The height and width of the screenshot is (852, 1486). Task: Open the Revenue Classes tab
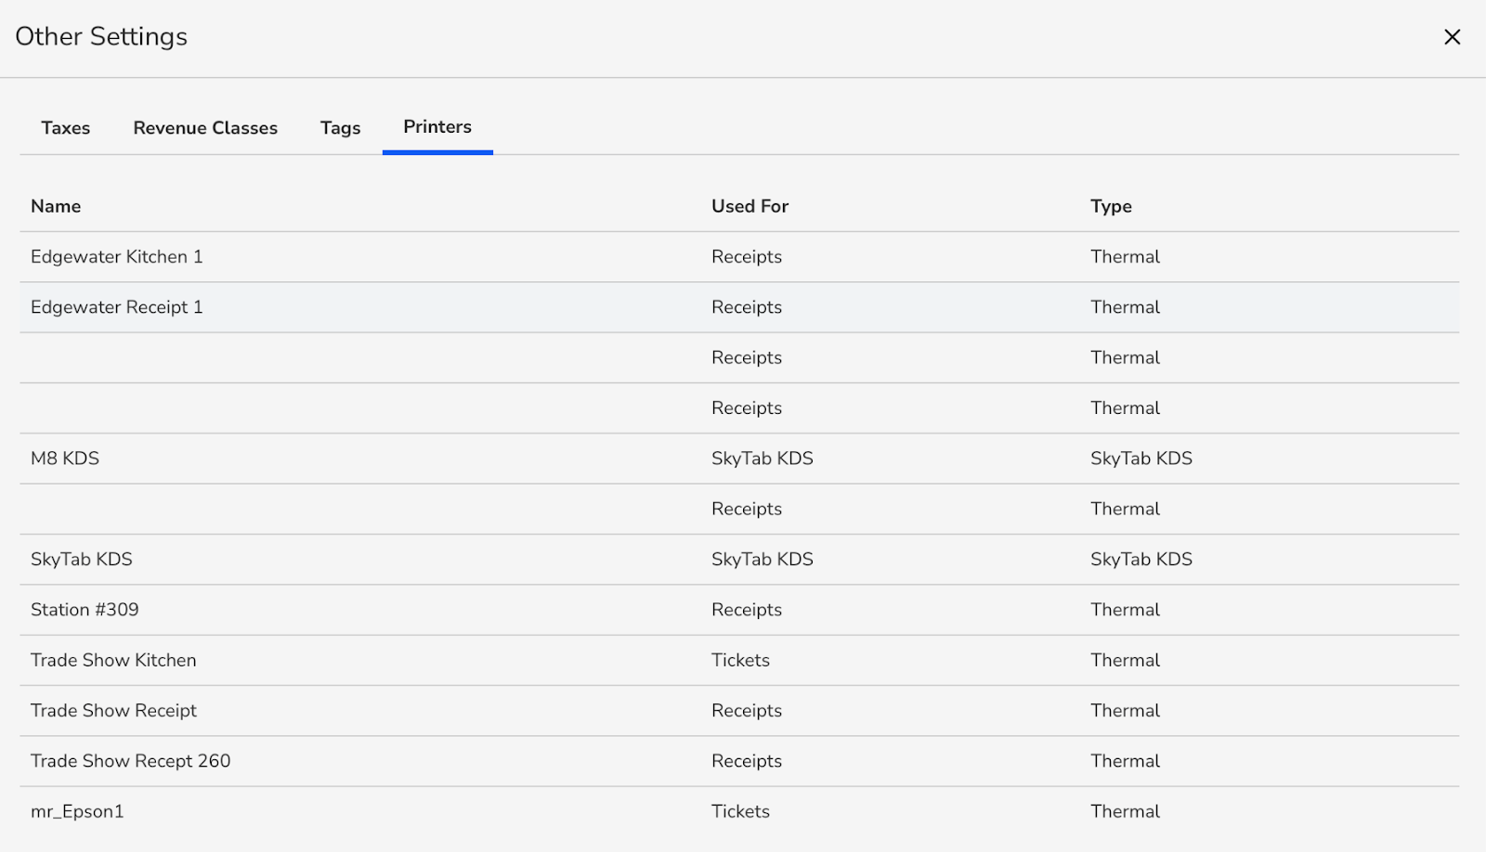(x=205, y=128)
